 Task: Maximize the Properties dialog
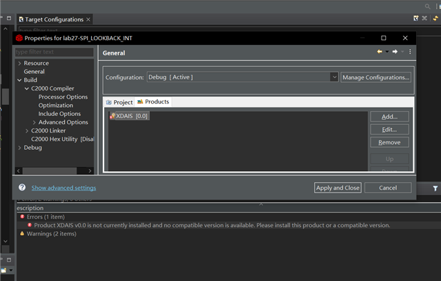(x=383, y=38)
